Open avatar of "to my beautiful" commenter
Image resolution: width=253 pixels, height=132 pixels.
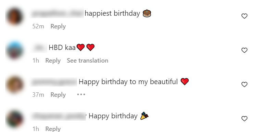14,84
